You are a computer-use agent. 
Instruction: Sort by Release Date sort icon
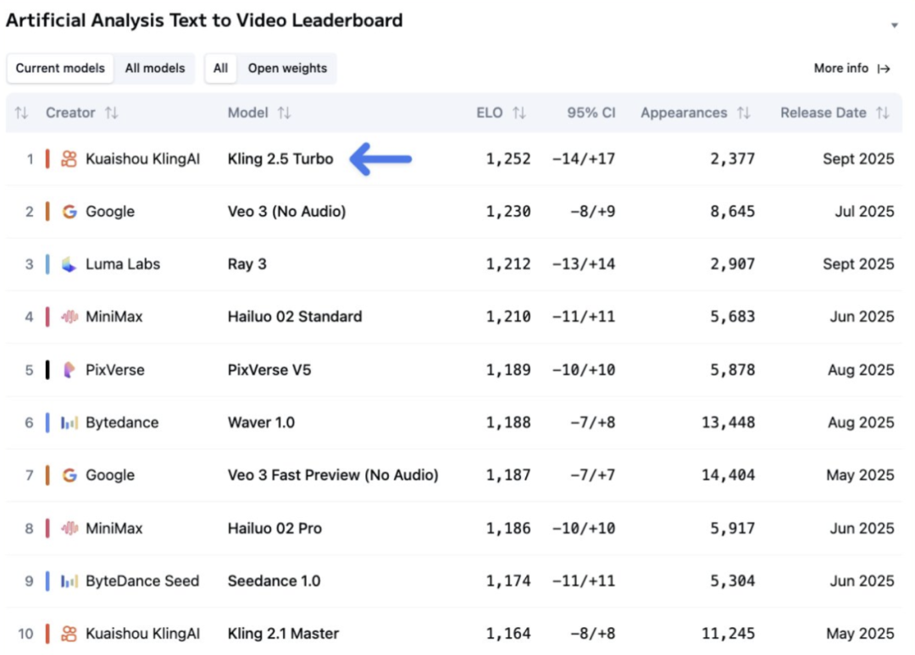click(x=883, y=113)
